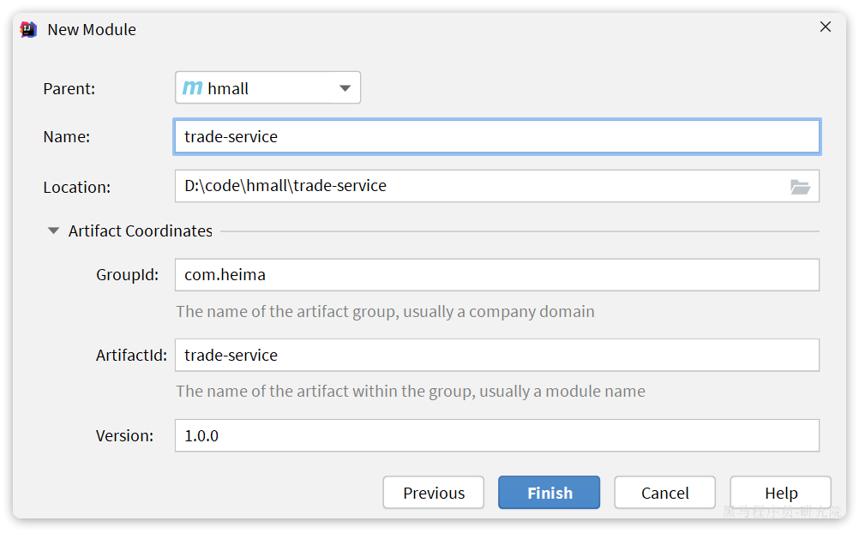Click the GroupId label
859x533 pixels.
[x=127, y=274]
